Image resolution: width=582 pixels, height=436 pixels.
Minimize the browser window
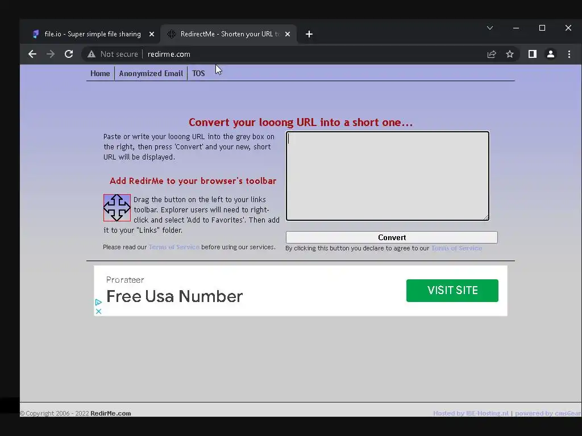pyautogui.click(x=516, y=28)
